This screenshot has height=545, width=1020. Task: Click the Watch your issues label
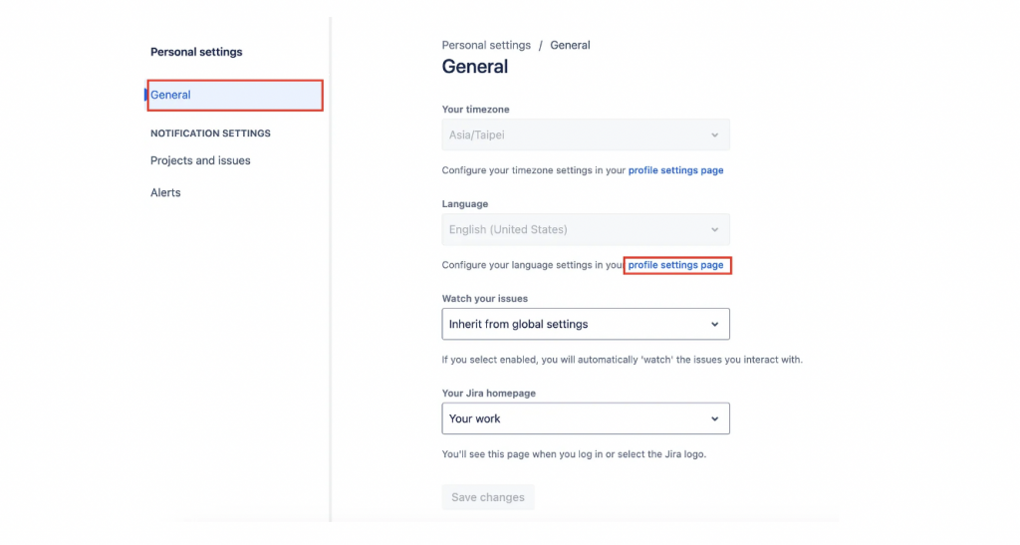coord(485,299)
